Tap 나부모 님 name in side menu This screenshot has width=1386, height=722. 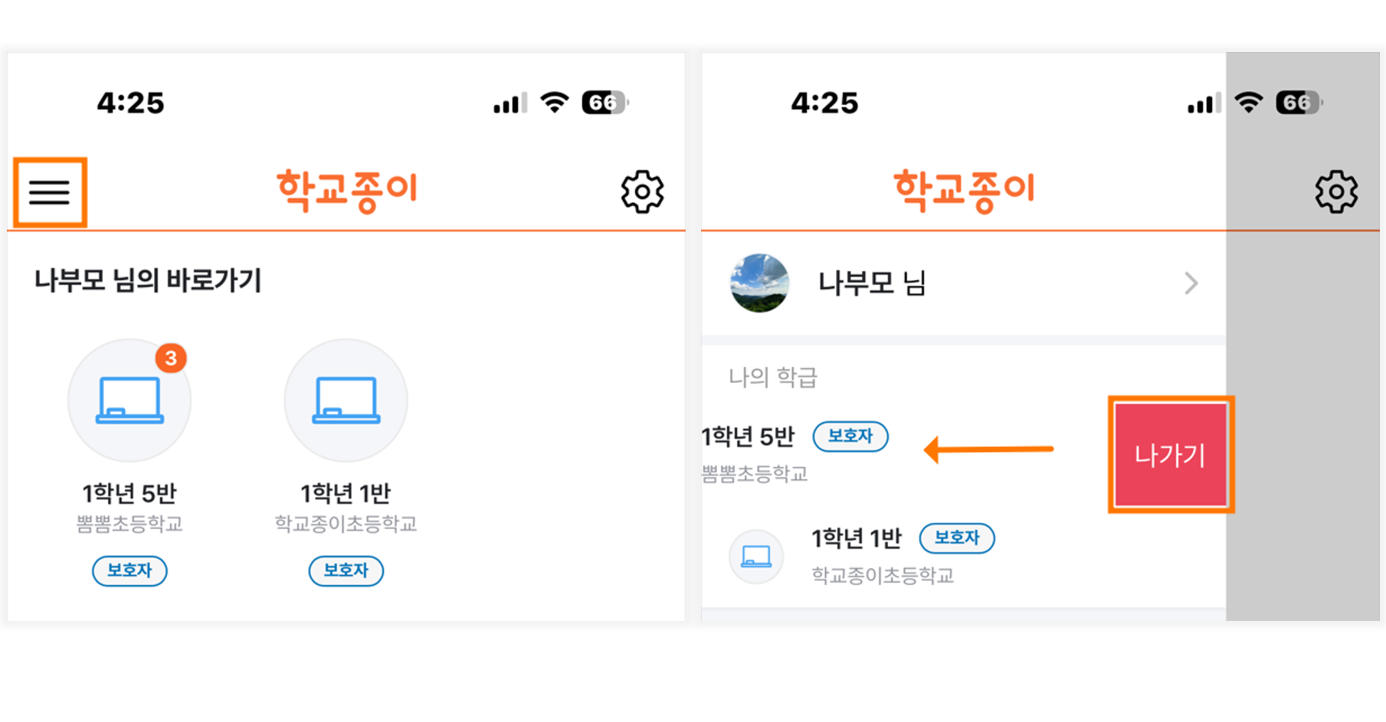(x=872, y=283)
